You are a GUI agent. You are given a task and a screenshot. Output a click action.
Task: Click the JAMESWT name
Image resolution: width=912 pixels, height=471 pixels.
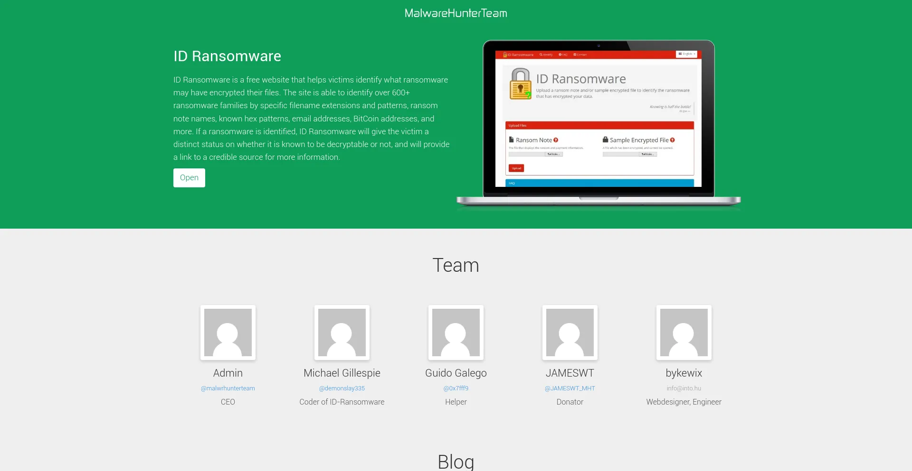coord(570,373)
